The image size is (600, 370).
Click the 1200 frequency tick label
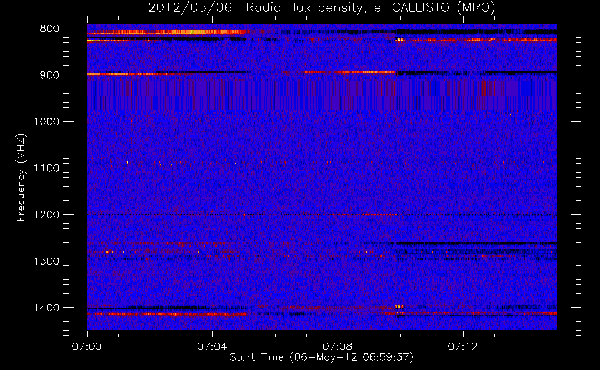point(46,215)
